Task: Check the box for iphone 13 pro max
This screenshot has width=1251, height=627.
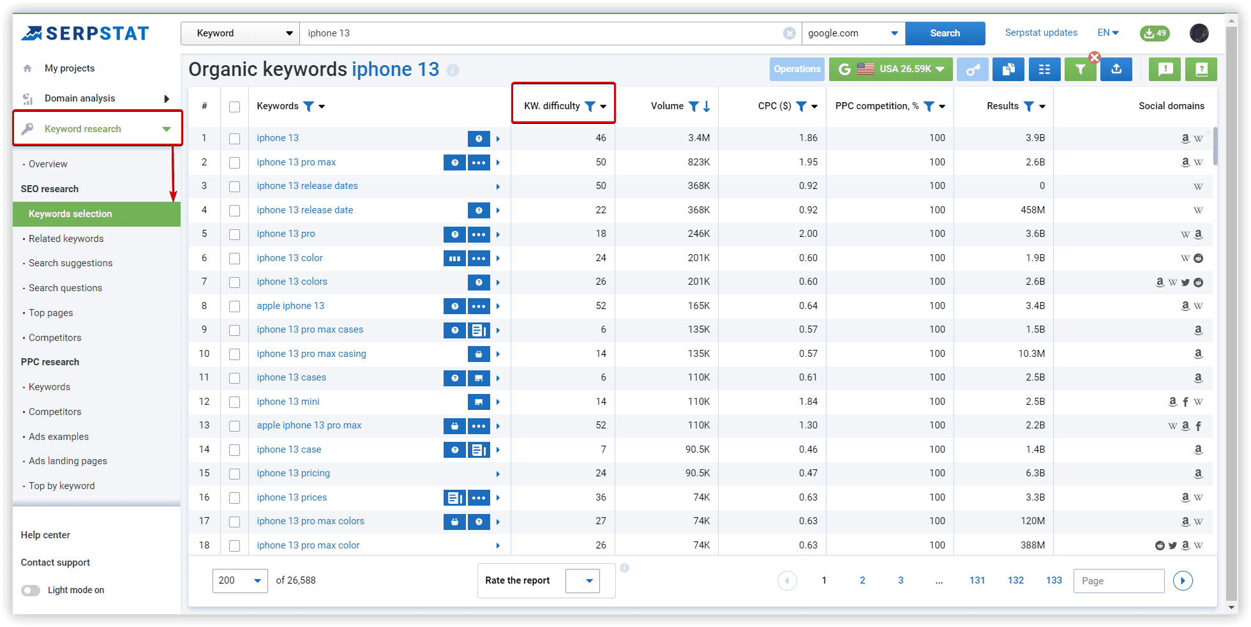Action: click(235, 163)
